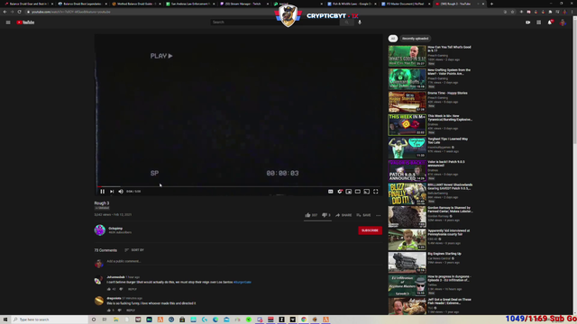
Task: Like the second comment about directing
Action: (109, 310)
